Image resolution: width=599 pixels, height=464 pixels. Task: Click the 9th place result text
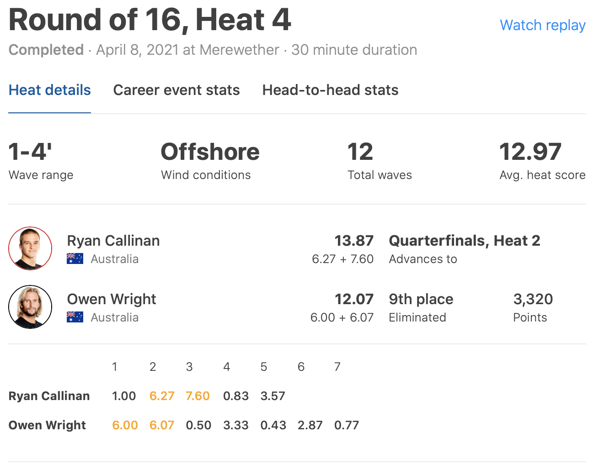click(x=421, y=299)
